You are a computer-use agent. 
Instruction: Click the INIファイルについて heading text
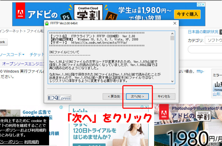coord(64,52)
